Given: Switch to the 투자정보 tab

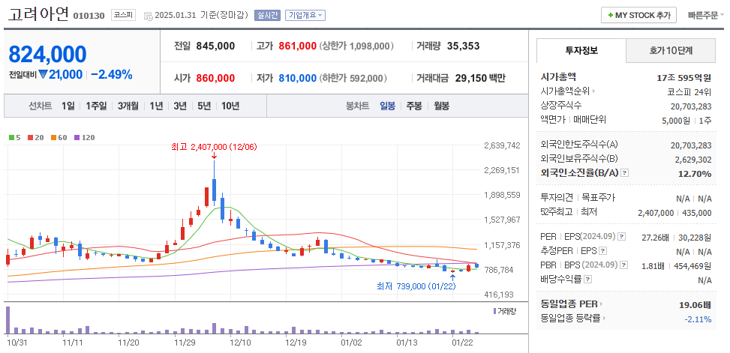Looking at the screenshot, I should [x=581, y=50].
